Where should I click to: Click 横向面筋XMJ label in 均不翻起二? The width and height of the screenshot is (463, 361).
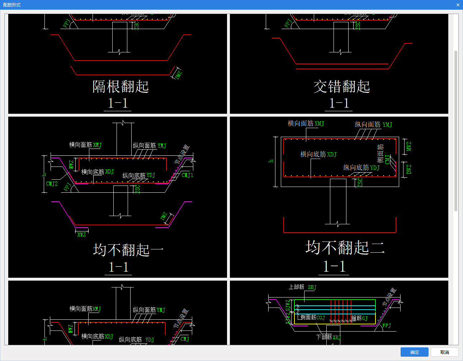click(306, 123)
